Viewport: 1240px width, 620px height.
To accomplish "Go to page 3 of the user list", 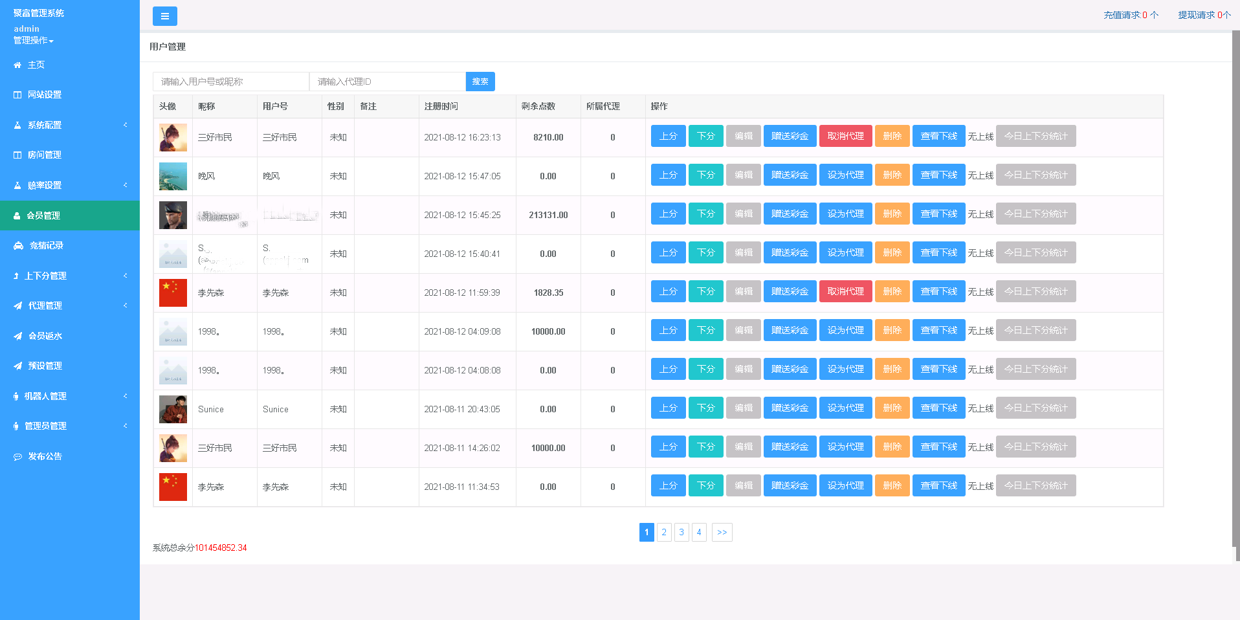I will [681, 532].
